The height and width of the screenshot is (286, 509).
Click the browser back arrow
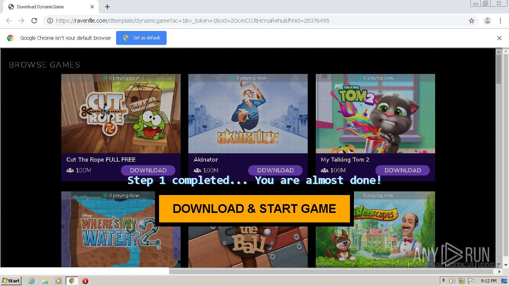(9, 21)
